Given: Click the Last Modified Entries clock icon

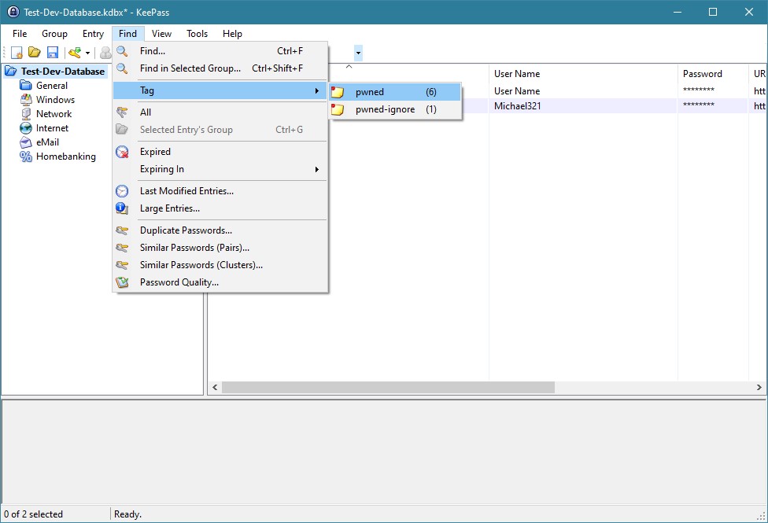Looking at the screenshot, I should (x=122, y=191).
